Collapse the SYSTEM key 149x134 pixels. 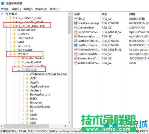(x=10, y=54)
